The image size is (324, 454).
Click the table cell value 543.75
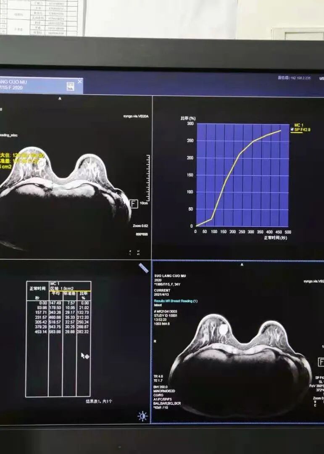55,327
